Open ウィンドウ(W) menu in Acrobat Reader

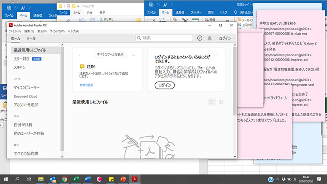57,32
